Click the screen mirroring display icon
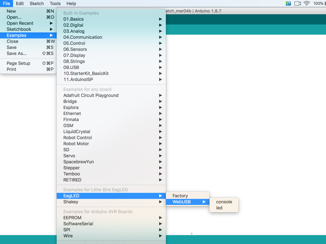This screenshot has width=326, height=244. (x=298, y=3)
